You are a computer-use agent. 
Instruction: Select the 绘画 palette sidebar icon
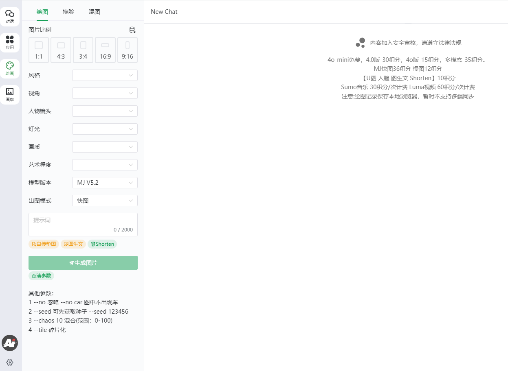pyautogui.click(x=10, y=69)
